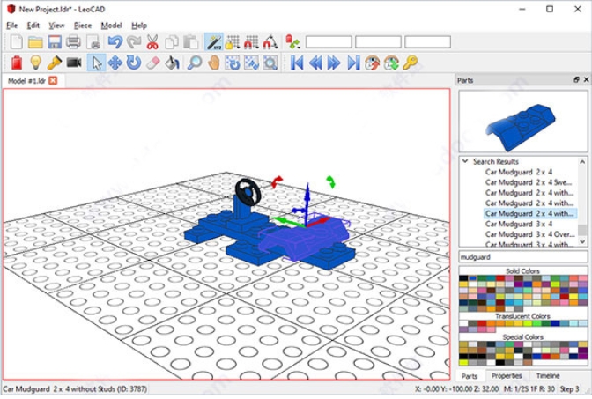This screenshot has height=399, width=592.
Task: Collapse the Search Results tree node
Action: tap(465, 162)
